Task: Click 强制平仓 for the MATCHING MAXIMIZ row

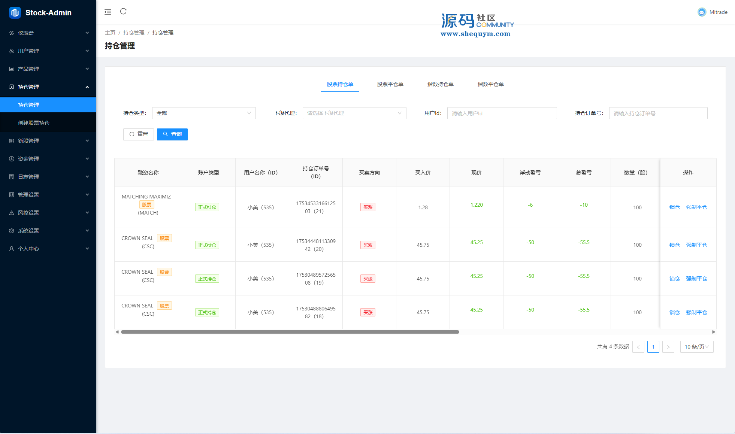Action: pyautogui.click(x=696, y=207)
